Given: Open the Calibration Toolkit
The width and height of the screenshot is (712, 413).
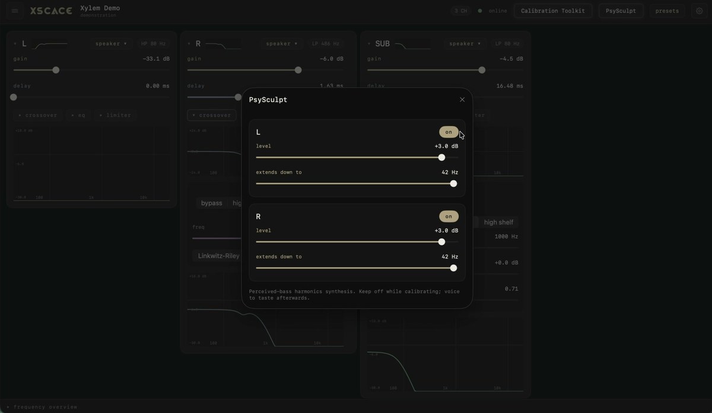Looking at the screenshot, I should coord(553,11).
